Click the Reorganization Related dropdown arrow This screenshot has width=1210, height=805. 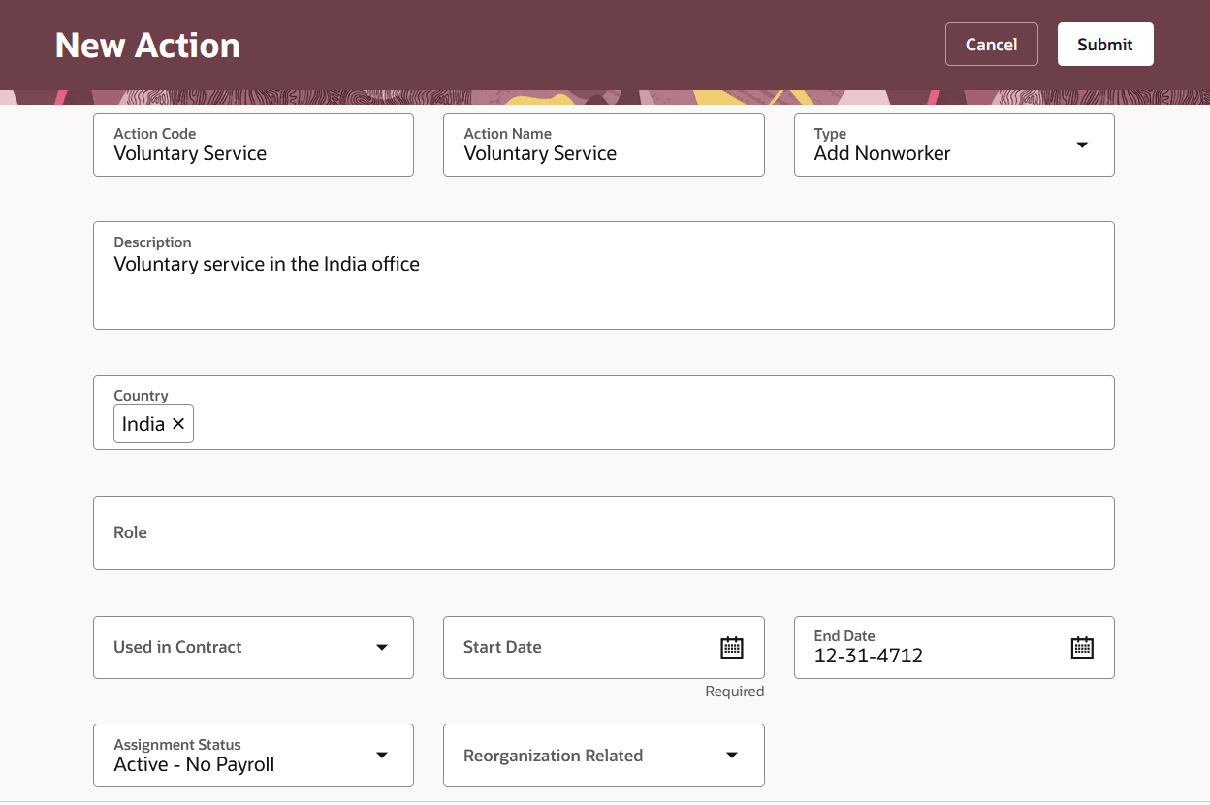732,756
